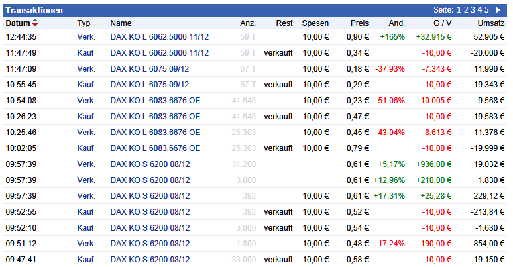Viewport: 513px width, 267px height.
Task: Select the +936,00 € profit value
Action: point(433,164)
